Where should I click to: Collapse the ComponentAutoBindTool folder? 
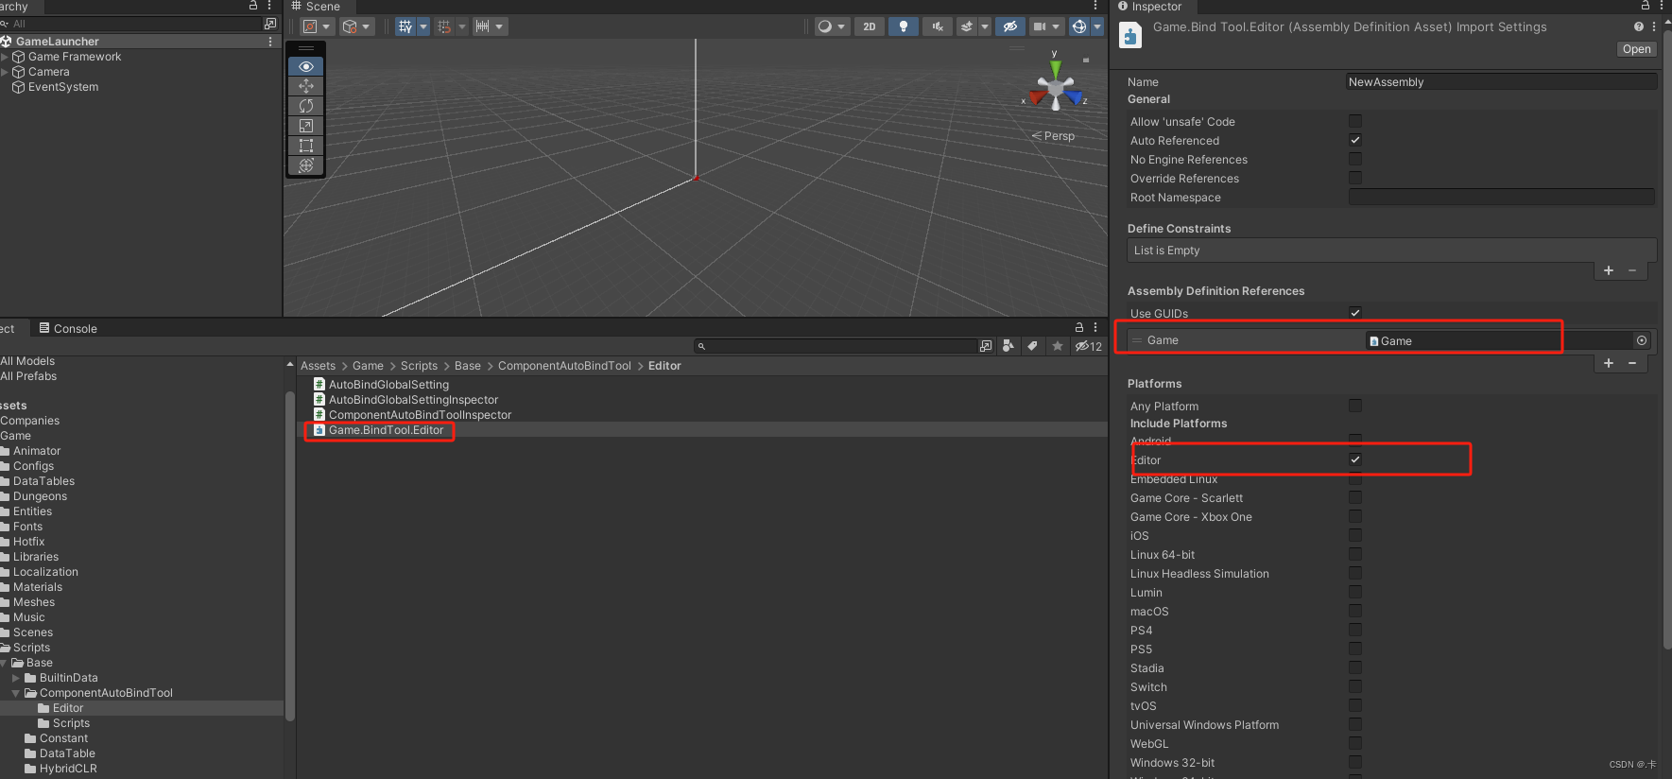[16, 693]
